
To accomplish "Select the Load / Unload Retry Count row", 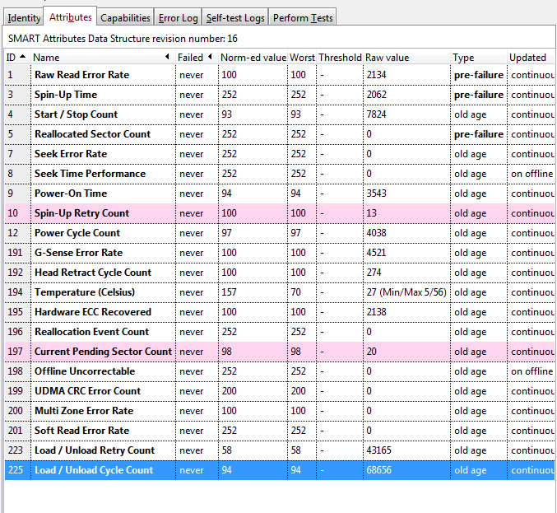I will tap(279, 450).
